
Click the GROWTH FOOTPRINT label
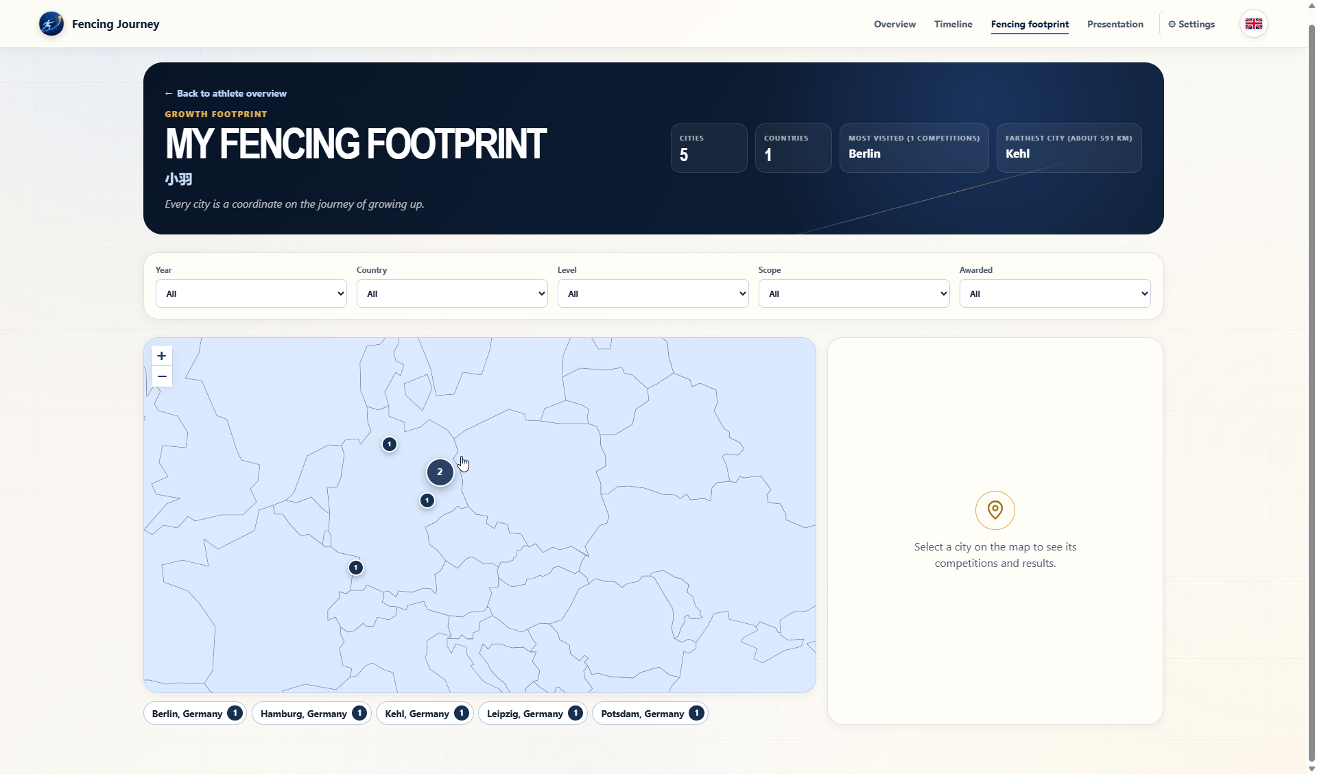(x=216, y=114)
